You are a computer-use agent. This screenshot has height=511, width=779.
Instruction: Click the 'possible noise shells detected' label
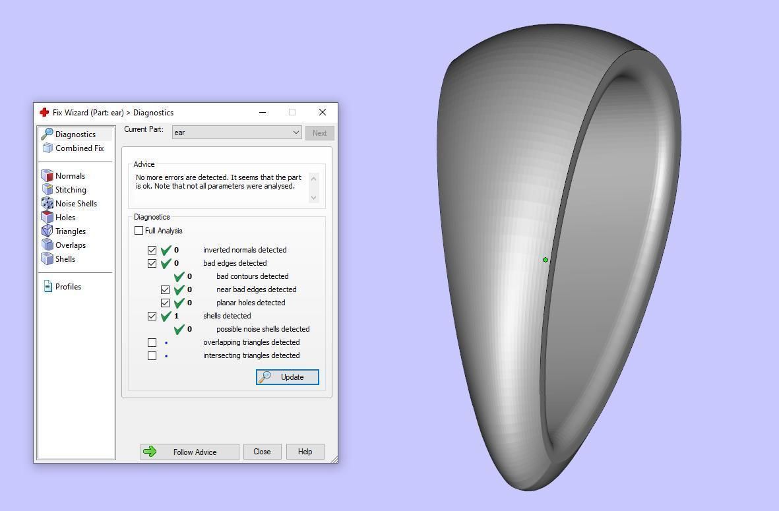(x=263, y=329)
